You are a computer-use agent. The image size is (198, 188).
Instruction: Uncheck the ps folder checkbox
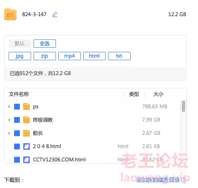point(17,107)
